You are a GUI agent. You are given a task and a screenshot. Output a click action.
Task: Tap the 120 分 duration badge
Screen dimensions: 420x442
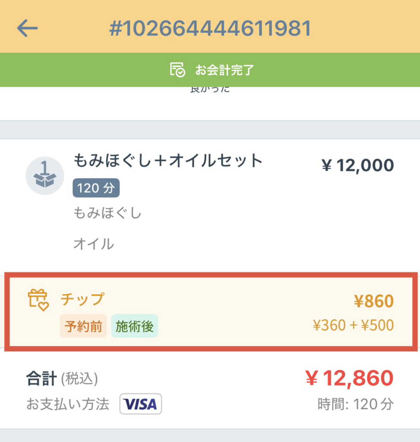click(96, 188)
